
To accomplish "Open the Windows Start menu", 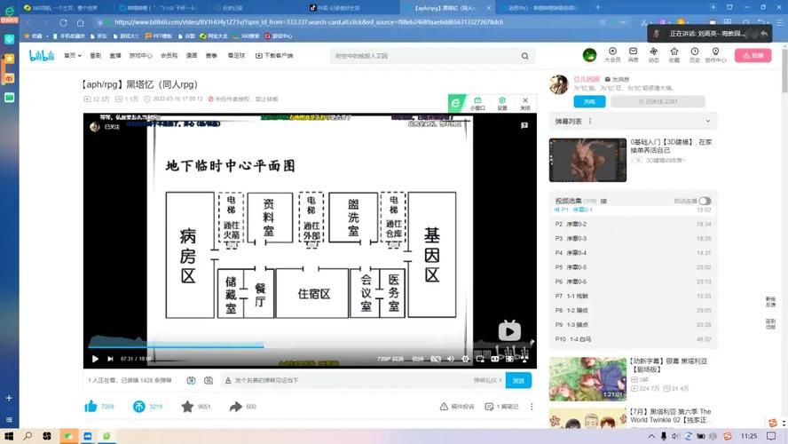I will [x=9, y=436].
